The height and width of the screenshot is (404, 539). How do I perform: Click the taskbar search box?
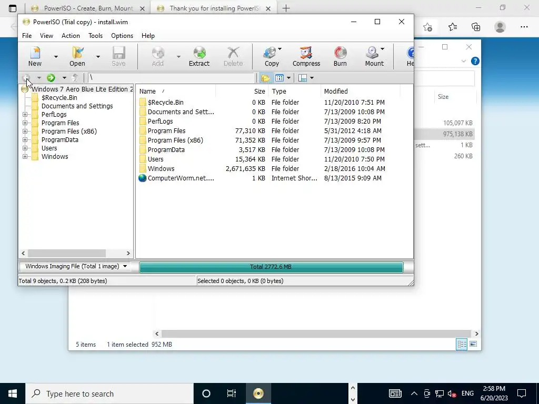click(x=109, y=393)
